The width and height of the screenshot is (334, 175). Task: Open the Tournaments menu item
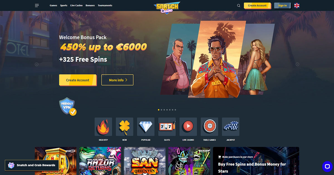click(105, 6)
